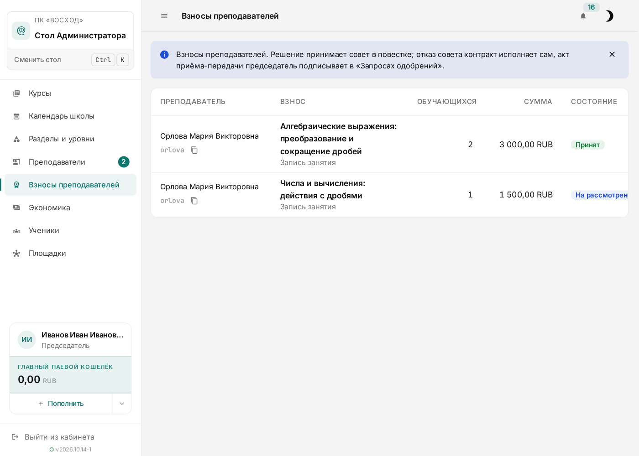Screen dimensions: 639x456
Task: Click the badge 2 next to Преподаватели
Action: [124, 162]
